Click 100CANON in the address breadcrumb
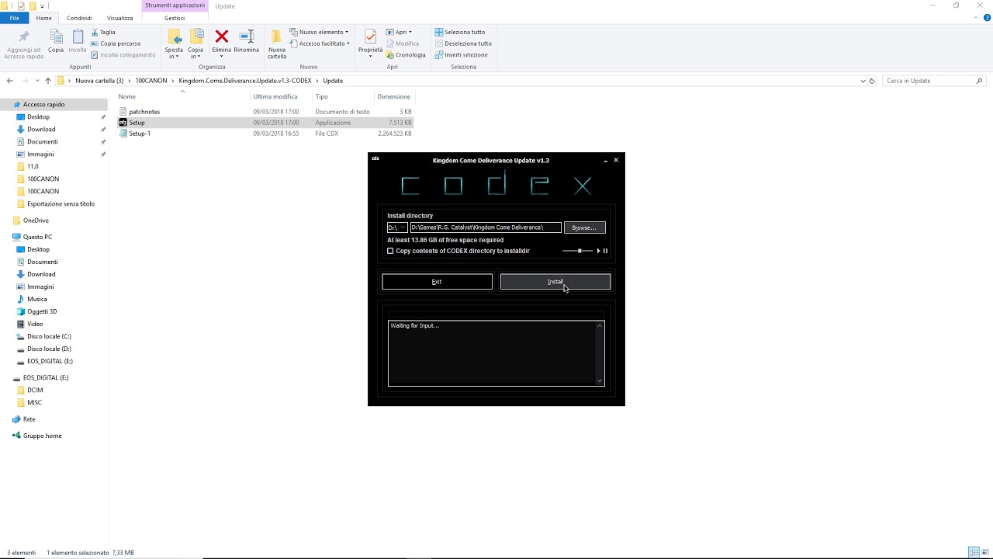993x559 pixels. pos(151,81)
